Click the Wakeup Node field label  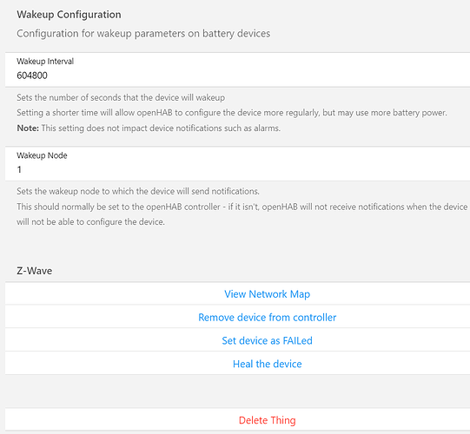click(x=42, y=155)
